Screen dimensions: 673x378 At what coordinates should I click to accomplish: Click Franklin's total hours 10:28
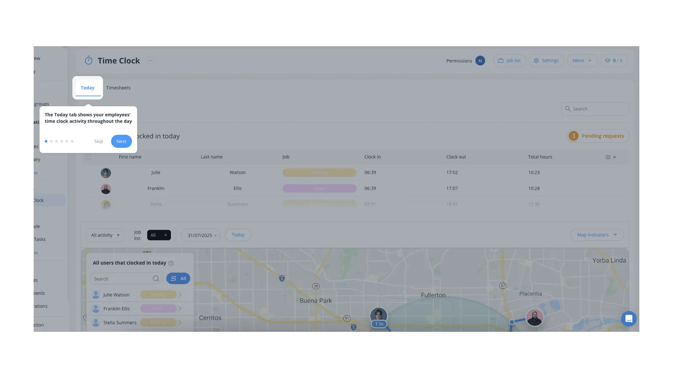[x=534, y=189]
